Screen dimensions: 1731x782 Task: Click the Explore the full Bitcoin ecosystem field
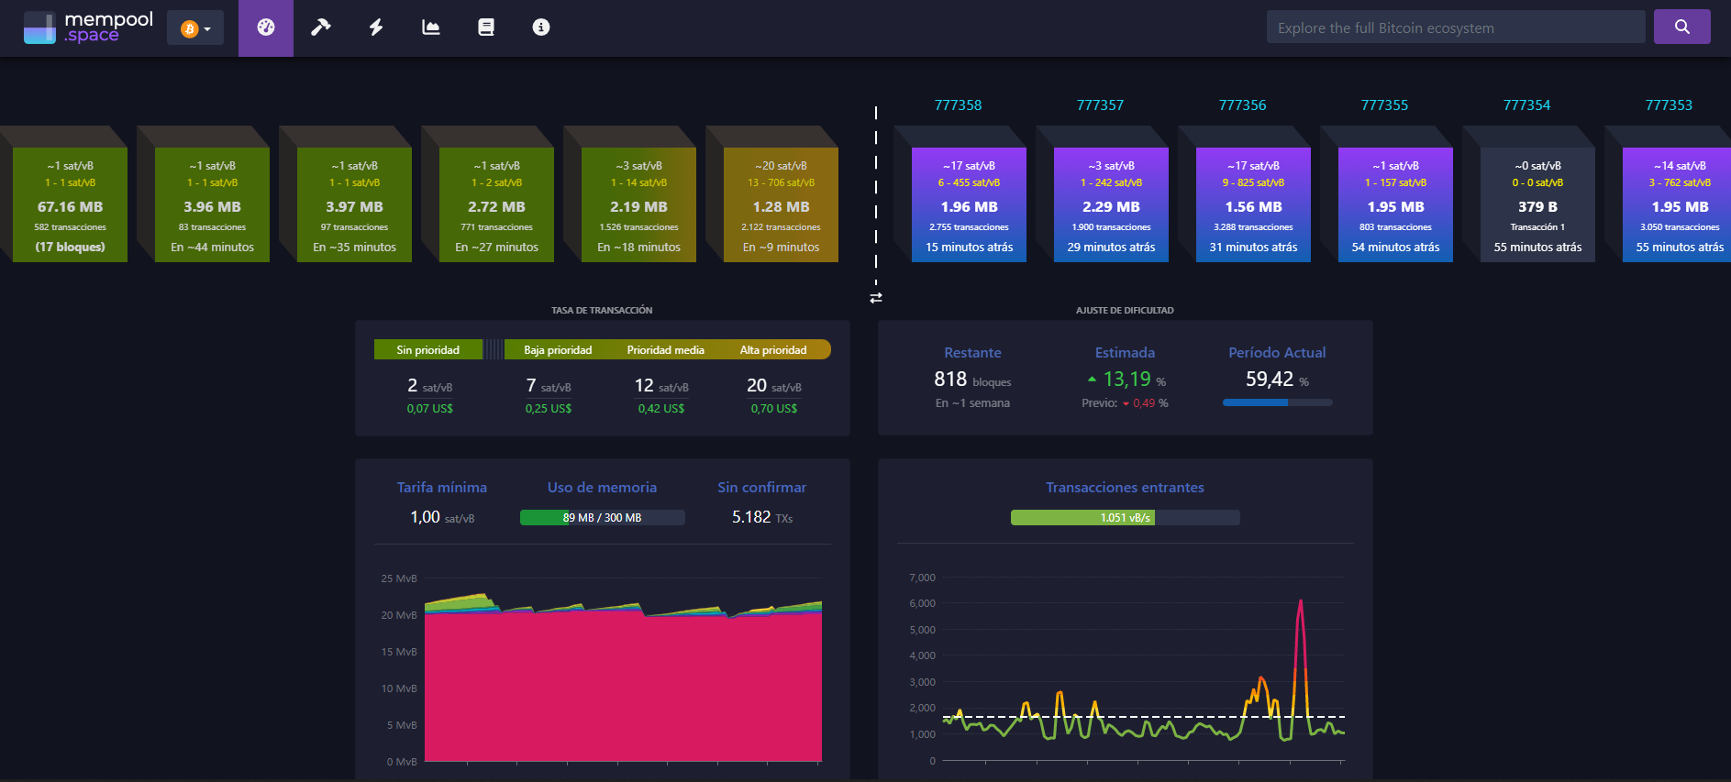(1455, 28)
